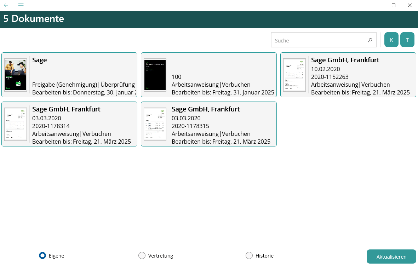
Task: Switch to the T view button
Action: coord(407,40)
